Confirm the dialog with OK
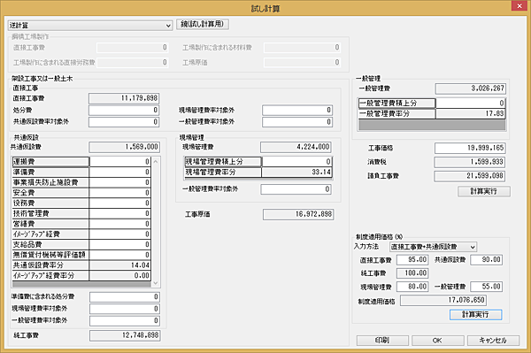 (x=437, y=340)
